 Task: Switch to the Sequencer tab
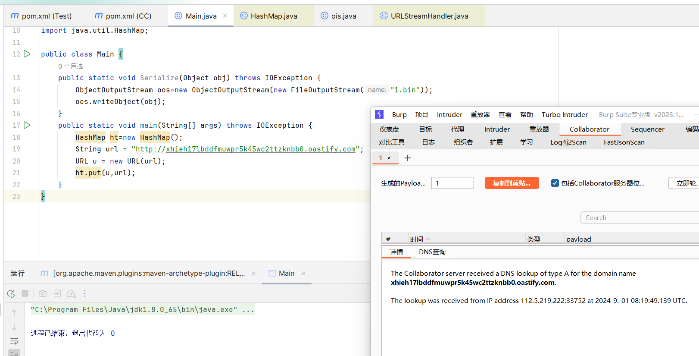[647, 129]
